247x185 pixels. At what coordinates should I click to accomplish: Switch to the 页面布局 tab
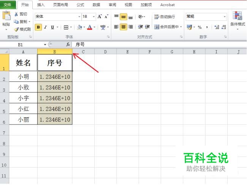click(60, 5)
